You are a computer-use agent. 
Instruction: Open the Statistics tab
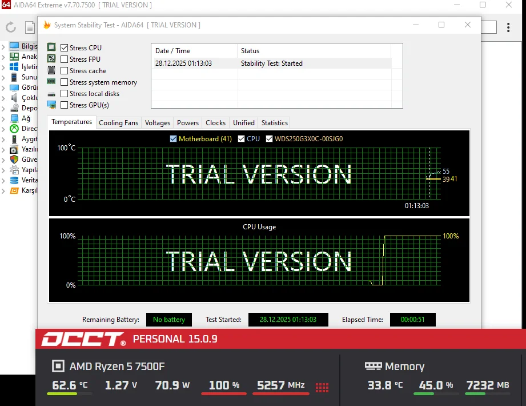click(x=275, y=122)
